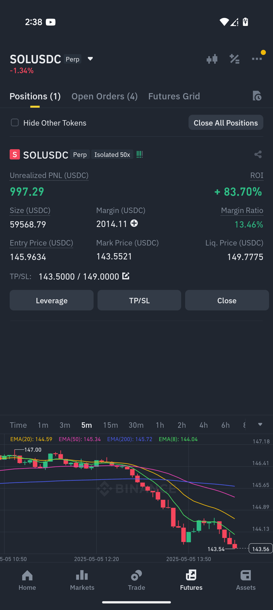Open the candlestick chart icon
273x610 pixels.
[x=212, y=59]
